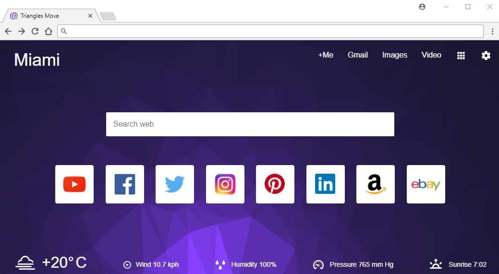Close the Triangles Move tab
This screenshot has height=274, width=499.
point(90,16)
